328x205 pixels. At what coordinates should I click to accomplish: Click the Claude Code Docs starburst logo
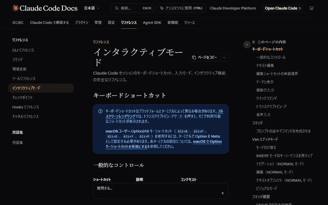[16, 8]
